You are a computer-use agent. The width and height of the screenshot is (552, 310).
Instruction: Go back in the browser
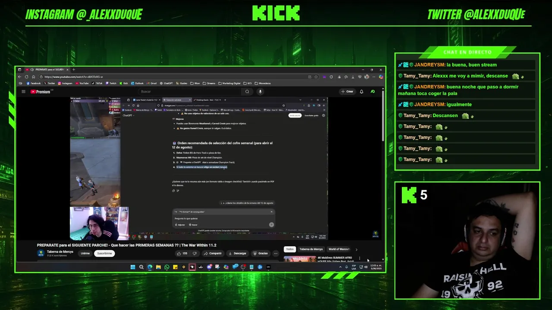coord(19,77)
